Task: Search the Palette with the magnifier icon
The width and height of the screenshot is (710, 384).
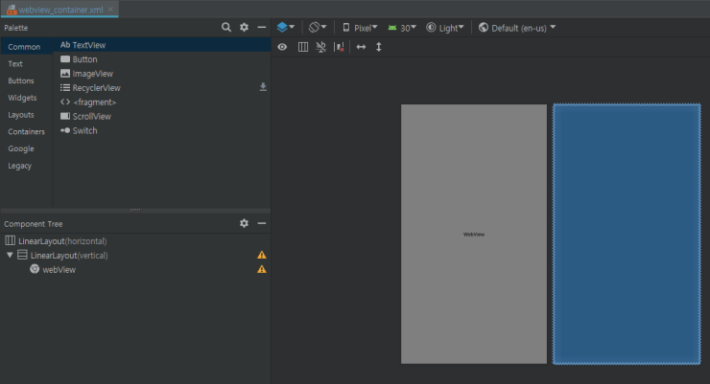Action: point(226,28)
